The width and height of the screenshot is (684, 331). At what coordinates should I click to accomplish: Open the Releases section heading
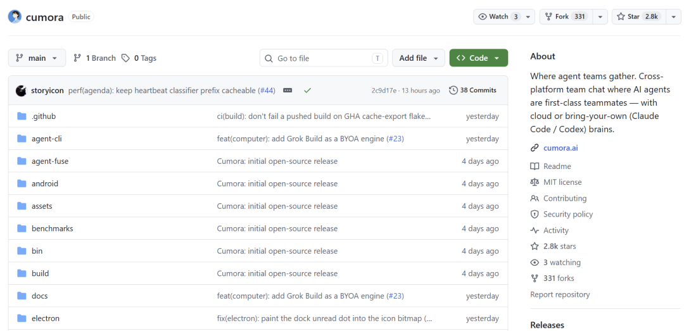tap(547, 325)
